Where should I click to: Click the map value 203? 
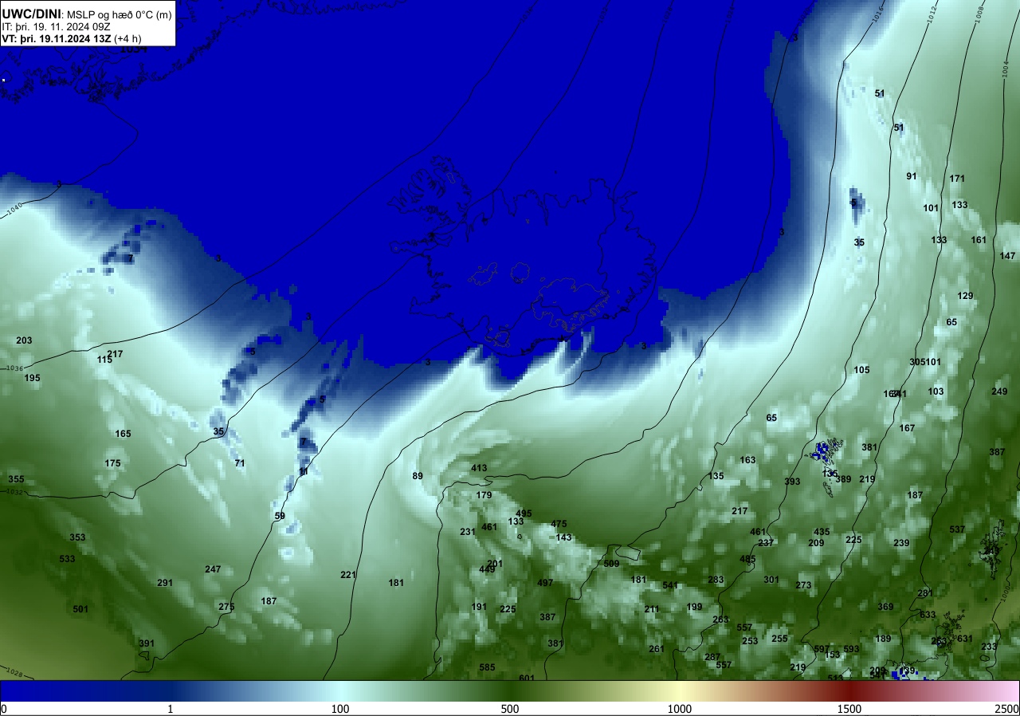click(x=24, y=340)
